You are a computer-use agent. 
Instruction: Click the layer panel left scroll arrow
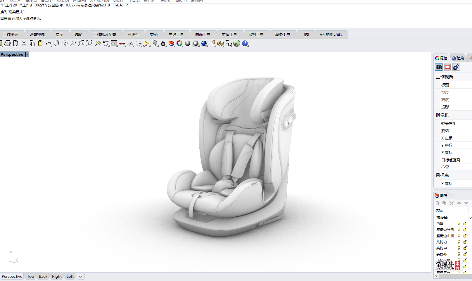coord(436,276)
